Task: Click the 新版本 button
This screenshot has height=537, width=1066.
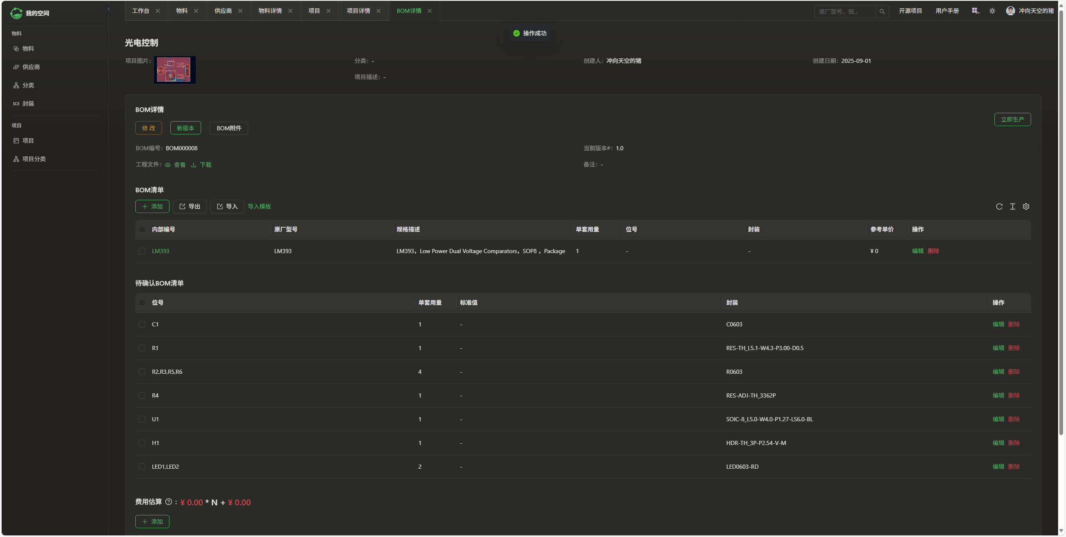Action: (186, 128)
